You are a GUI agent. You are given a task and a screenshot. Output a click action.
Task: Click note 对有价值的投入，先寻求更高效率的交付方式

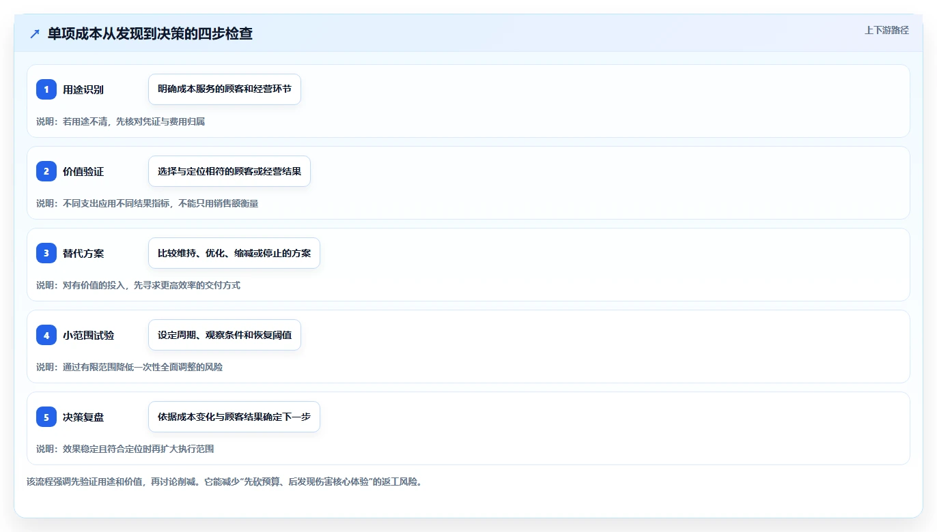(x=139, y=285)
